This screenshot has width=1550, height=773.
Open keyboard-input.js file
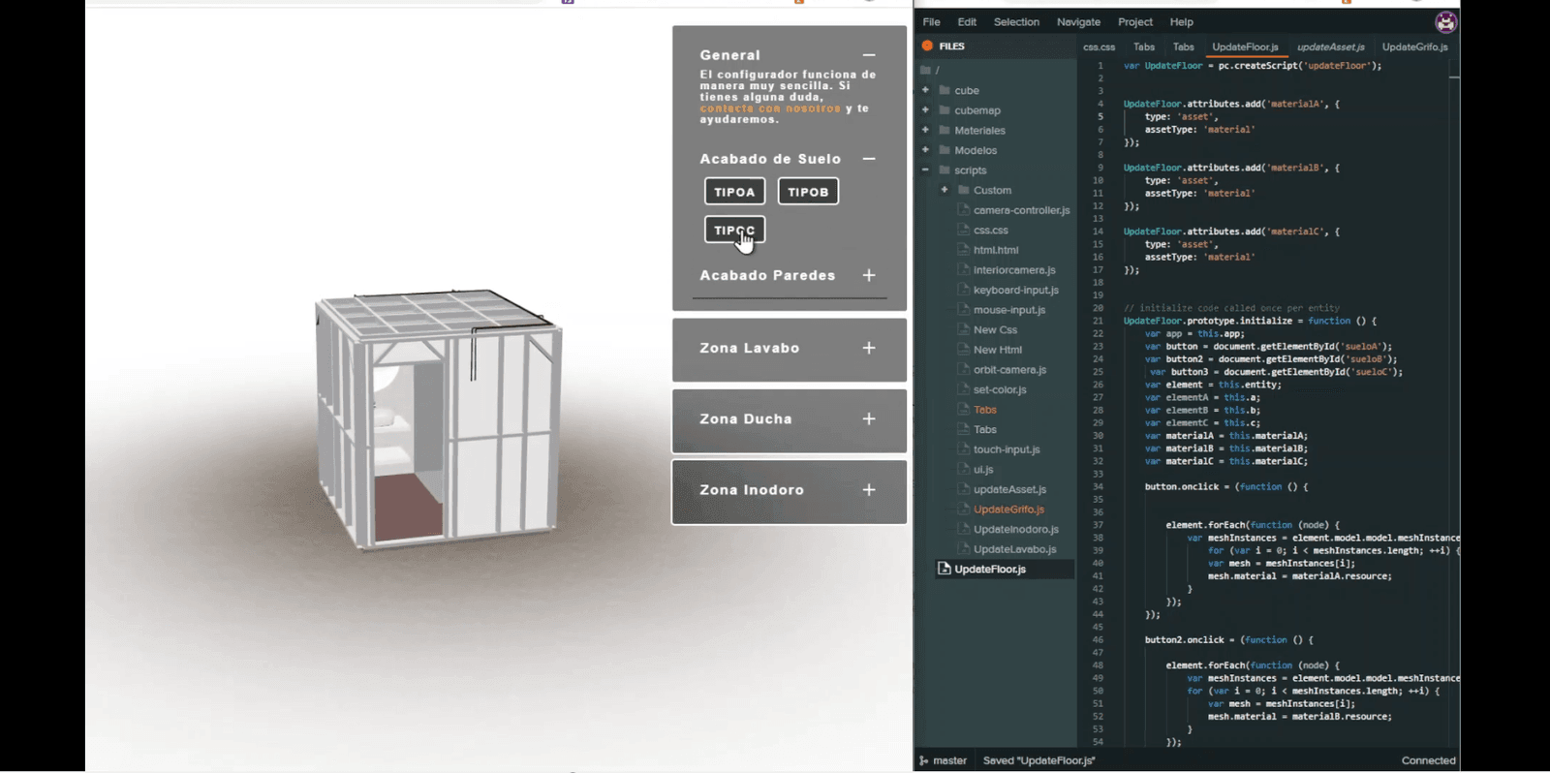click(1016, 290)
